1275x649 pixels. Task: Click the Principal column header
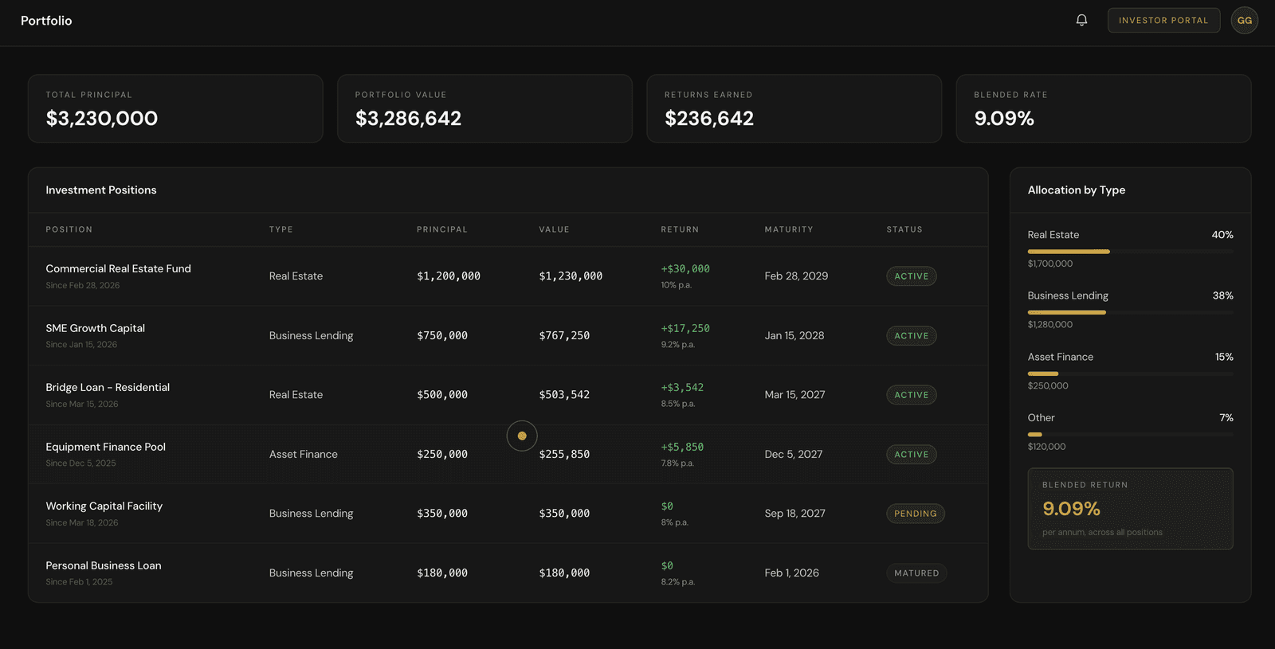coord(442,229)
